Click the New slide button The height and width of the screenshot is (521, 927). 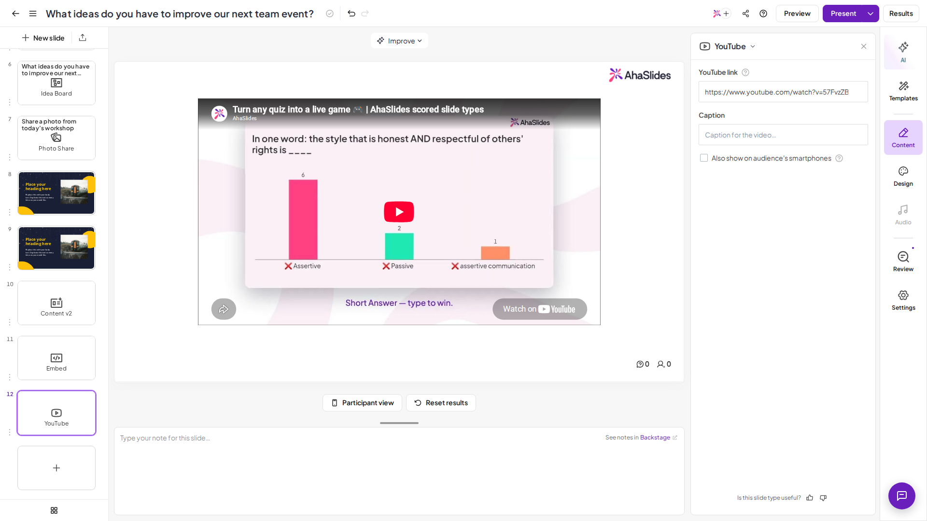(x=43, y=38)
